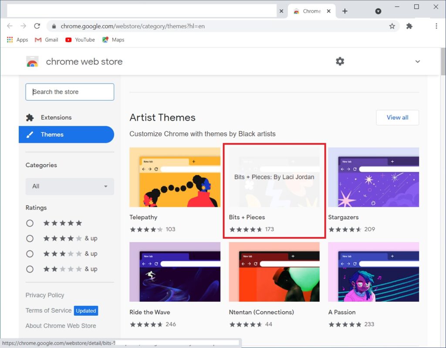Image resolution: width=446 pixels, height=348 pixels.
Task: Open Gmail bookmark
Action: point(46,40)
